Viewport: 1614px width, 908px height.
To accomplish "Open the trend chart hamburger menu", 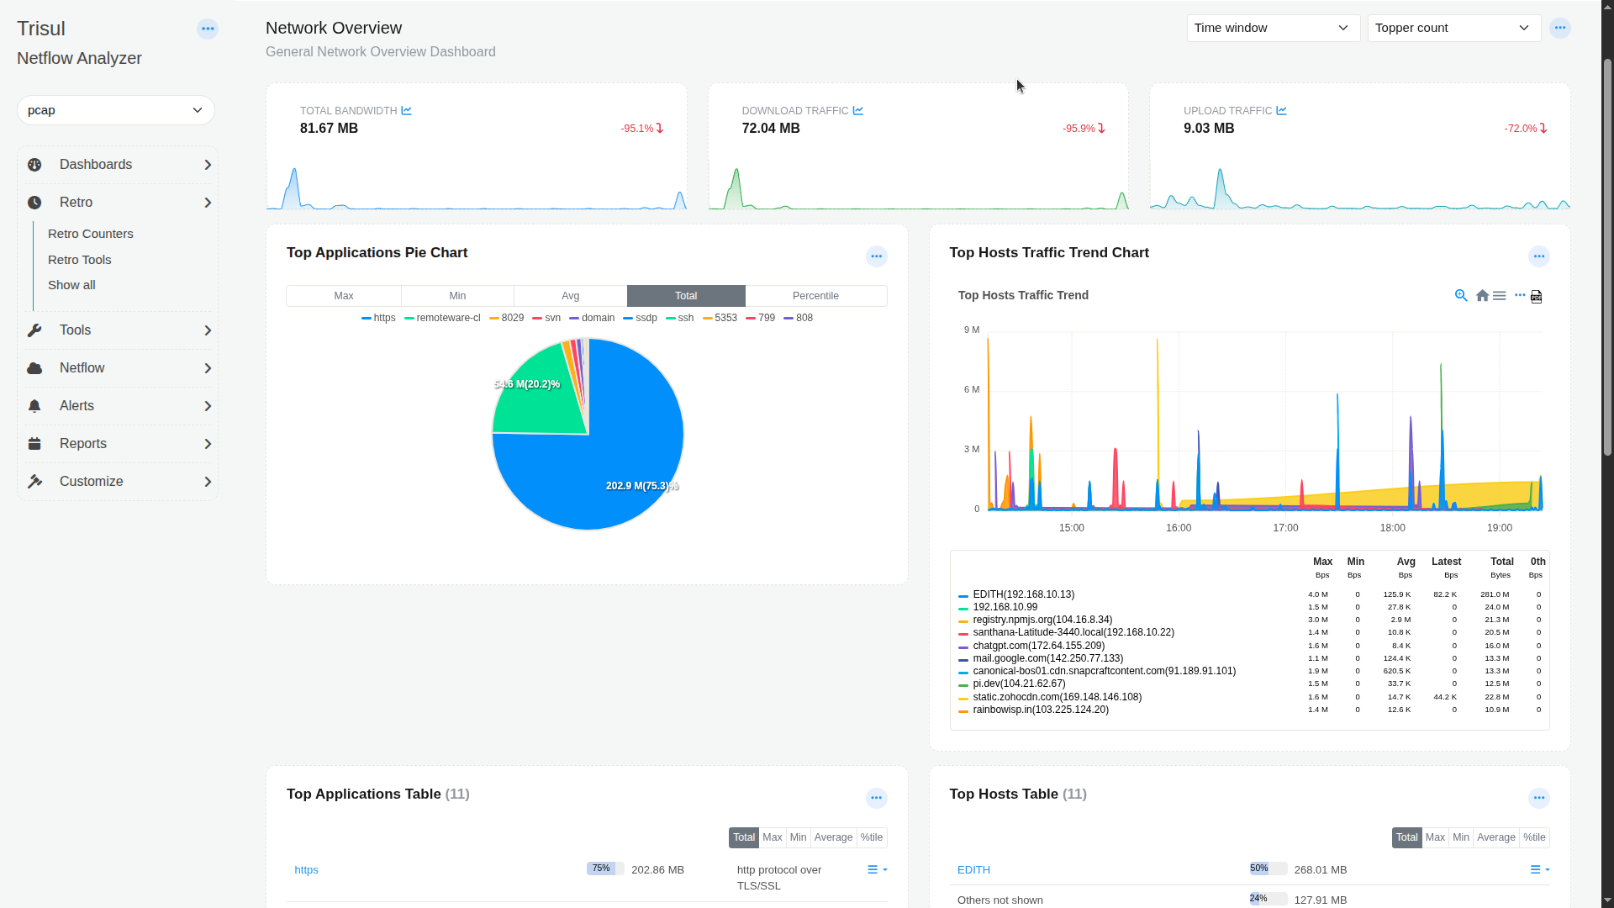I will click(1500, 296).
